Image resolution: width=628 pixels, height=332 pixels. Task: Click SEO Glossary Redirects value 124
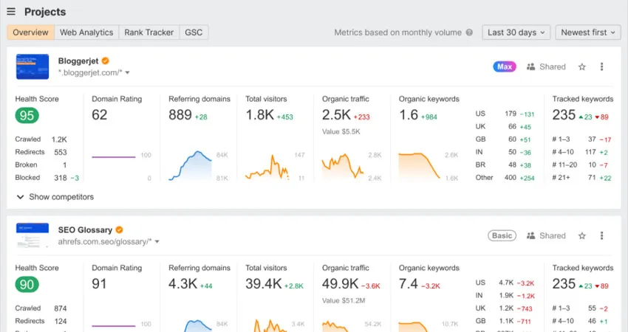click(x=61, y=321)
